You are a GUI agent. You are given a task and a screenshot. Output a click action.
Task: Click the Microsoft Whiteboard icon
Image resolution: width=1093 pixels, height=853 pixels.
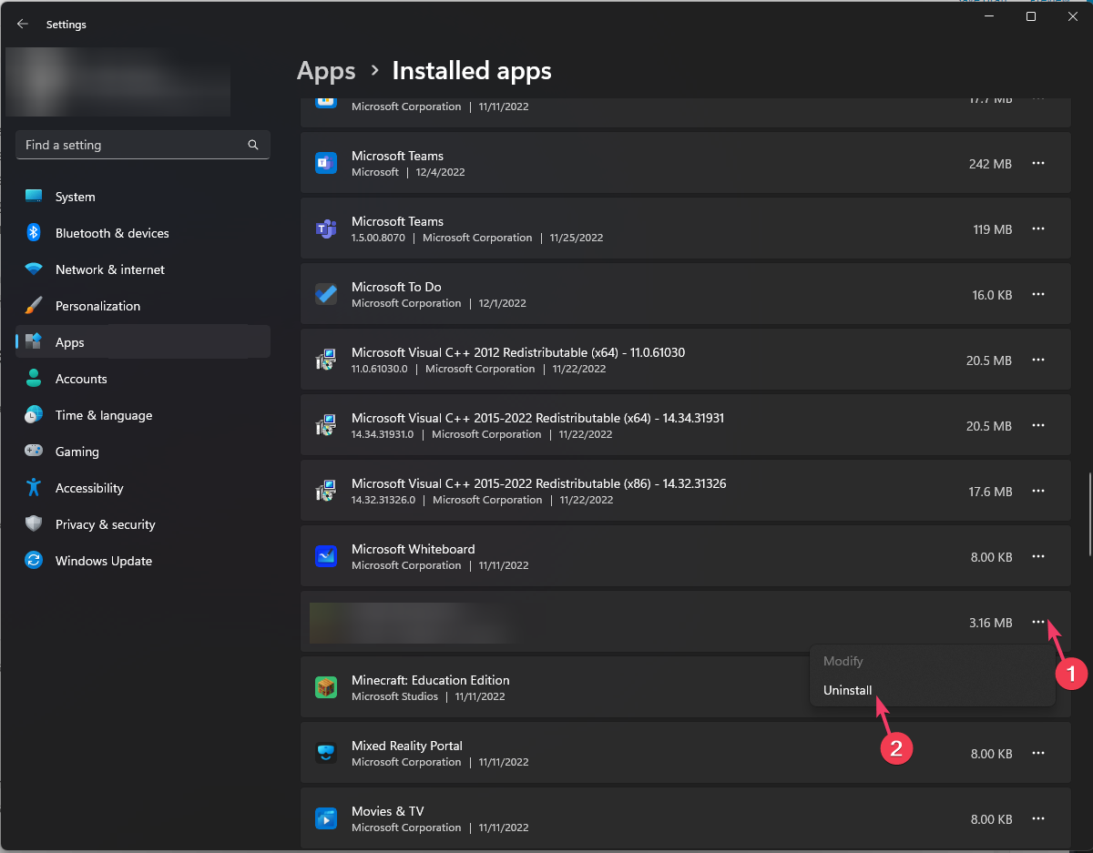pos(326,556)
